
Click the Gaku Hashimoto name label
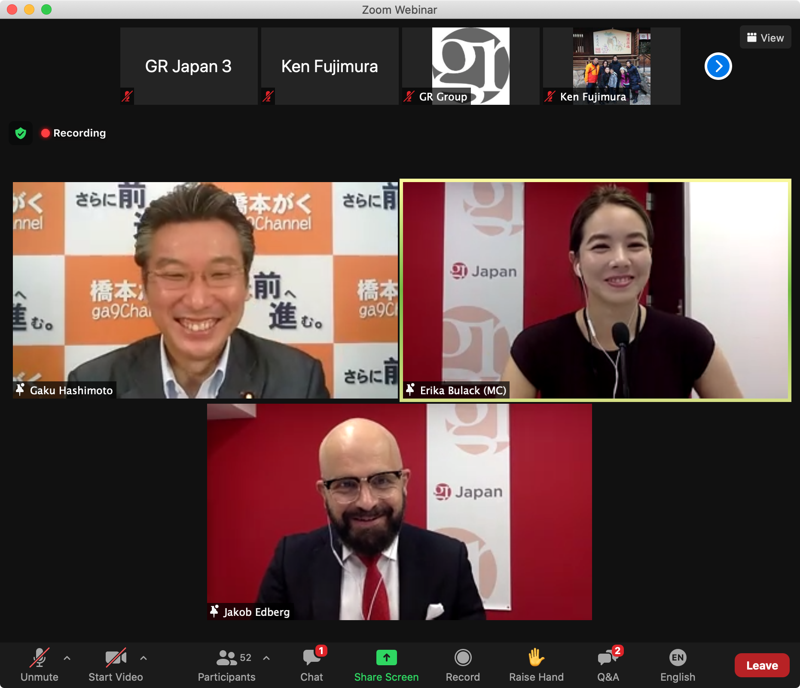(71, 390)
